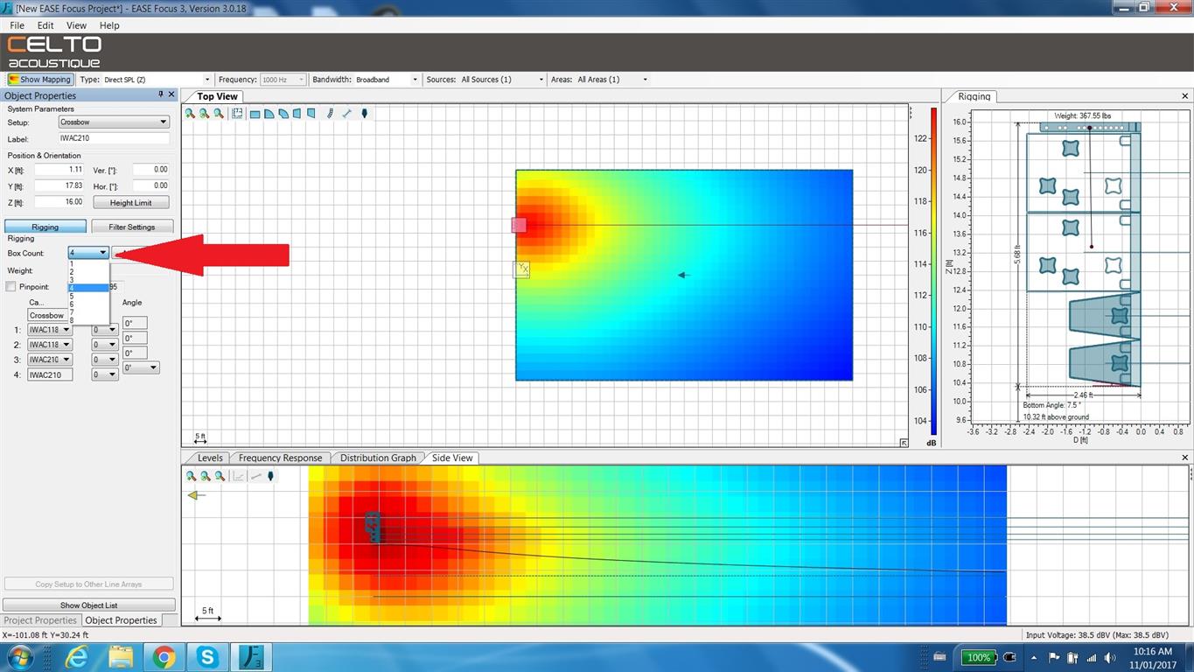
Task: Select the rectangular audience area tool
Action: (255, 114)
